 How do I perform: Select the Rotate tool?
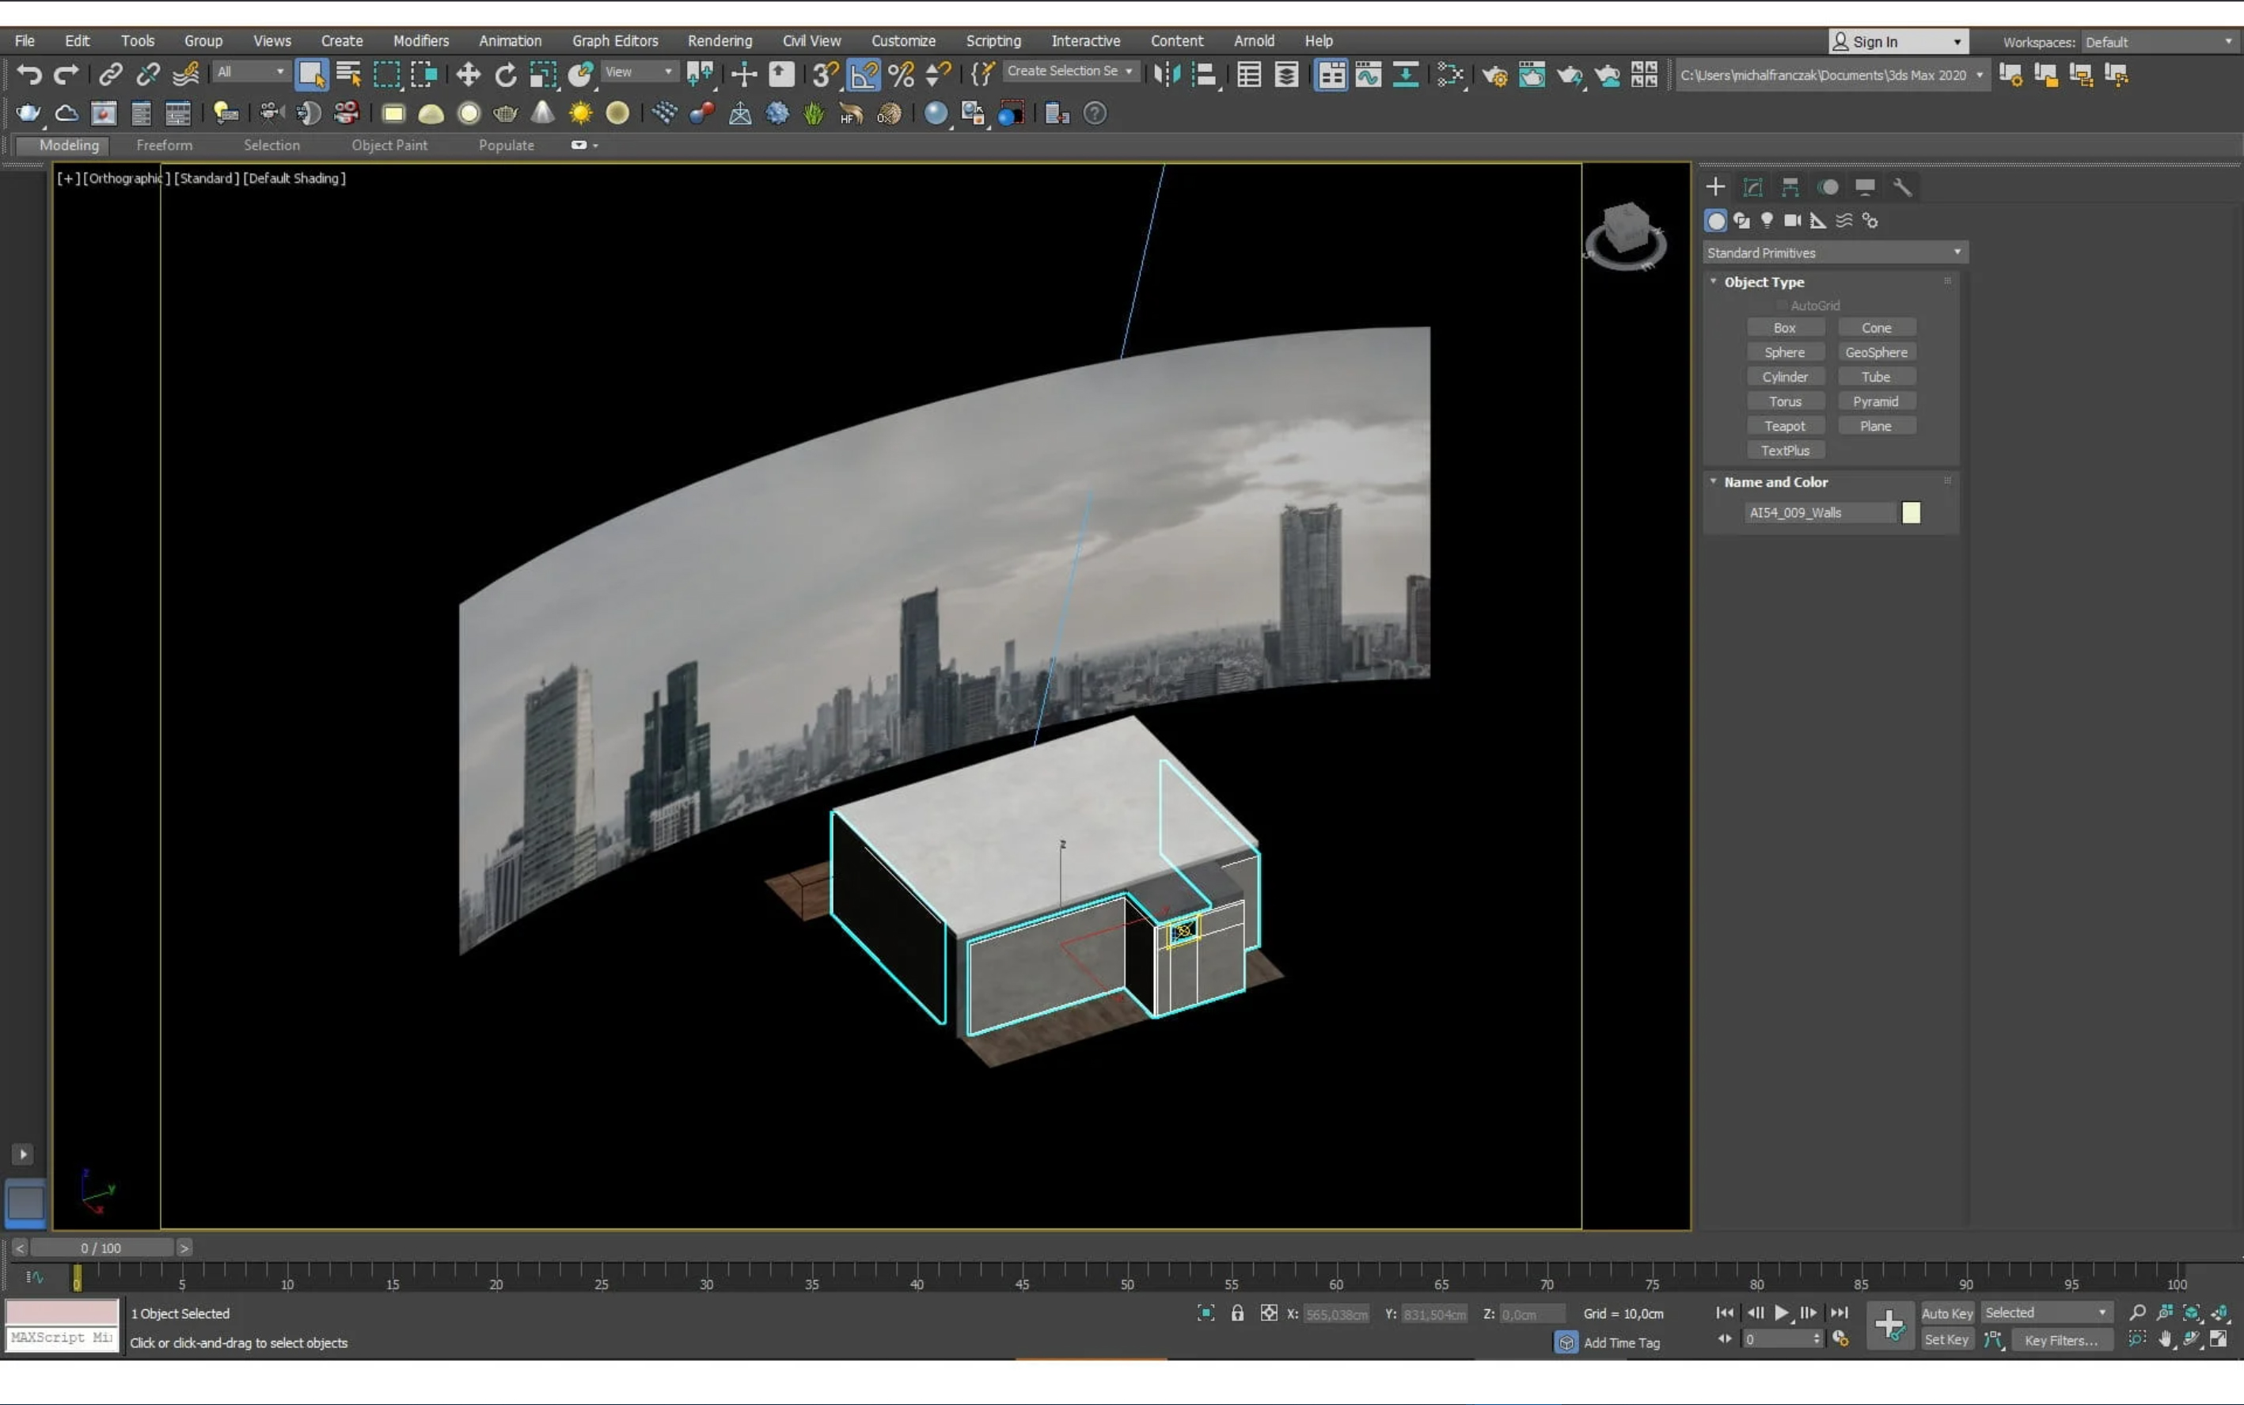coord(506,74)
